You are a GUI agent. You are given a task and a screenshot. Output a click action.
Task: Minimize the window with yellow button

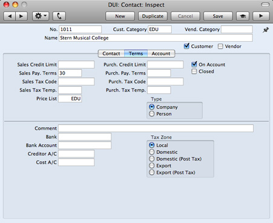[15, 5]
